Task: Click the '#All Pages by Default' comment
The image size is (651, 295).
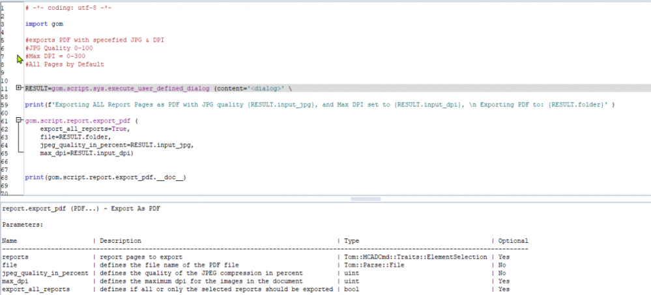Action: pos(65,64)
